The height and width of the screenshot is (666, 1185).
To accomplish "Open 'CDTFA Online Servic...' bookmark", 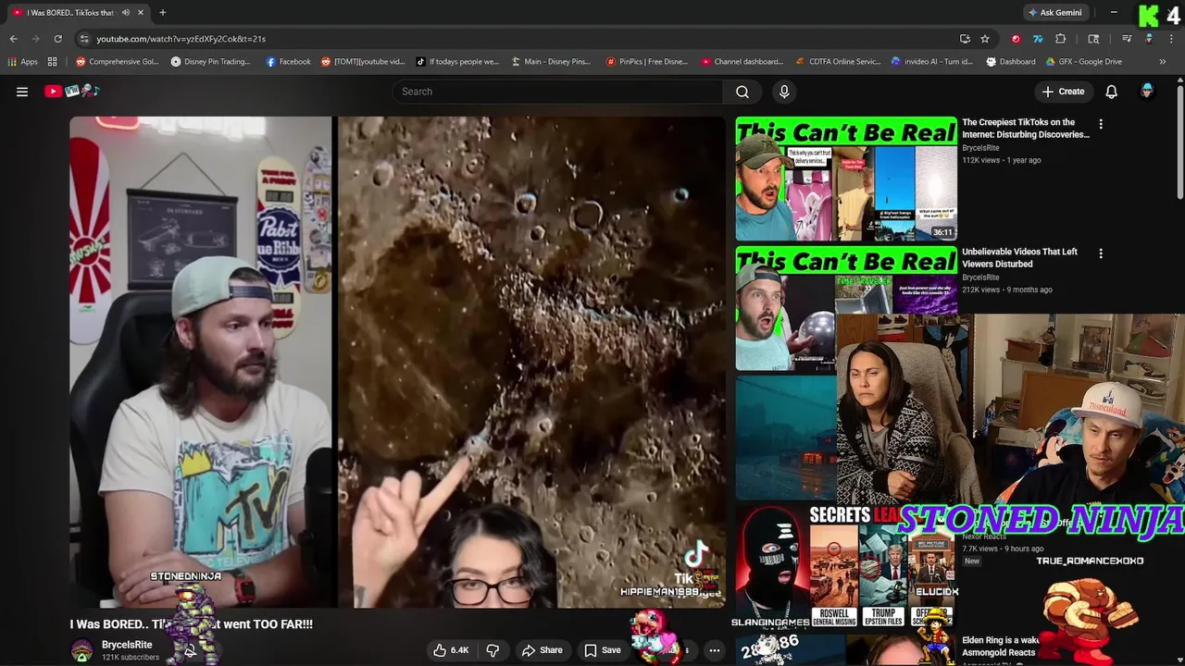I will 838,62.
